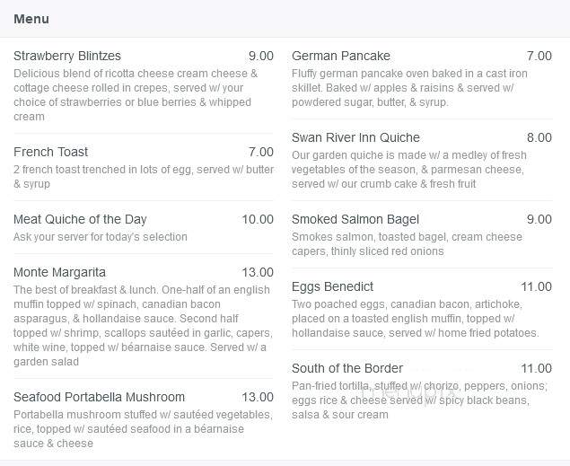This screenshot has height=466, width=570.
Task: Select the Smoked Salmon Bagel item
Action: click(x=355, y=220)
